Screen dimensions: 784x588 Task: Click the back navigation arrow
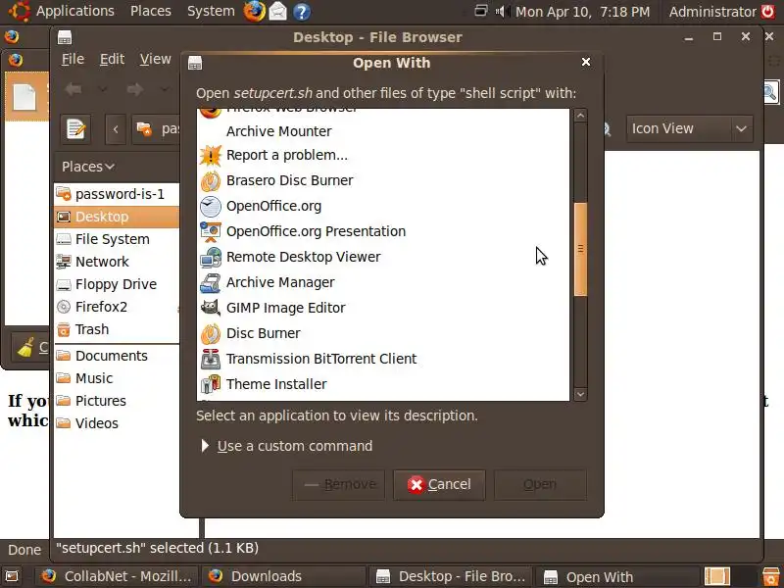point(73,89)
